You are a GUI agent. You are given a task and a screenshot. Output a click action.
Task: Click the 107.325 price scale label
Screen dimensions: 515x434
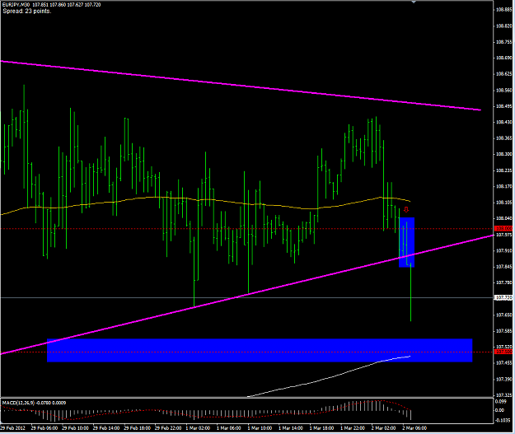(x=503, y=395)
